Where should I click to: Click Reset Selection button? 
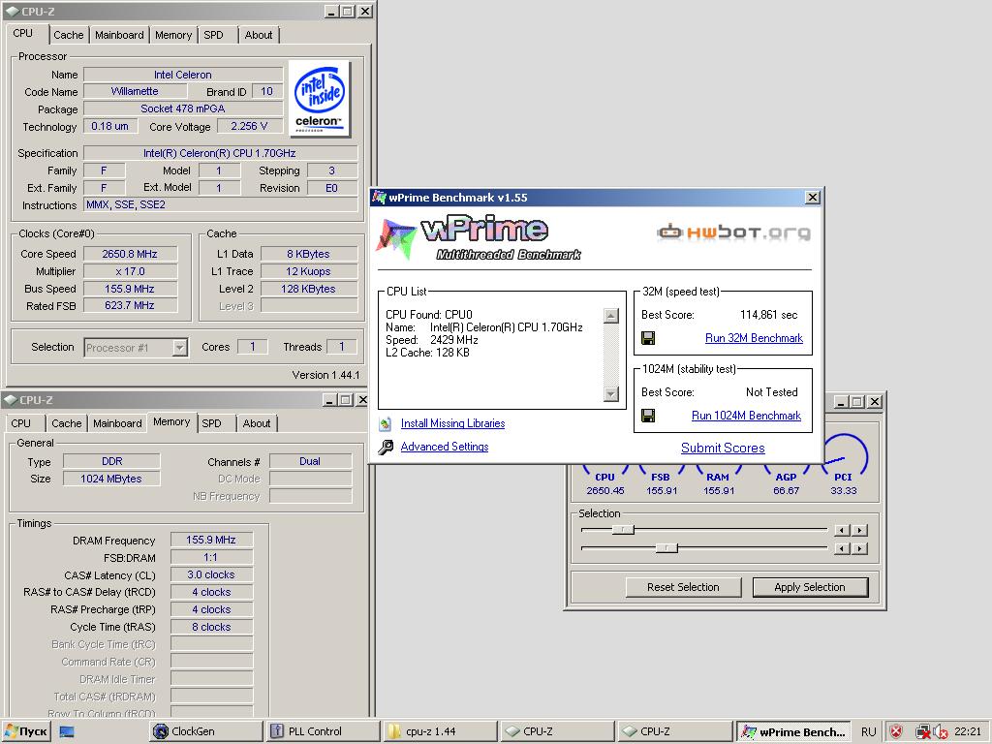tap(683, 587)
